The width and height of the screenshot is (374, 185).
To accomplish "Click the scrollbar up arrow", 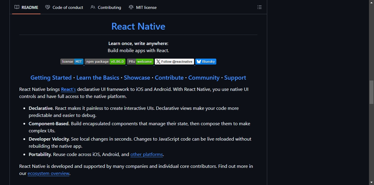I will [x=371, y=2].
